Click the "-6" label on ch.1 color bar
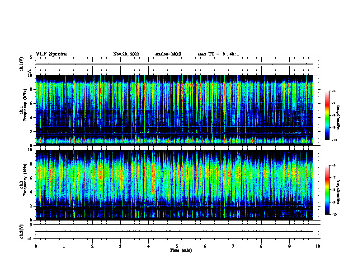This screenshot has height=276, width=358. point(334,91)
